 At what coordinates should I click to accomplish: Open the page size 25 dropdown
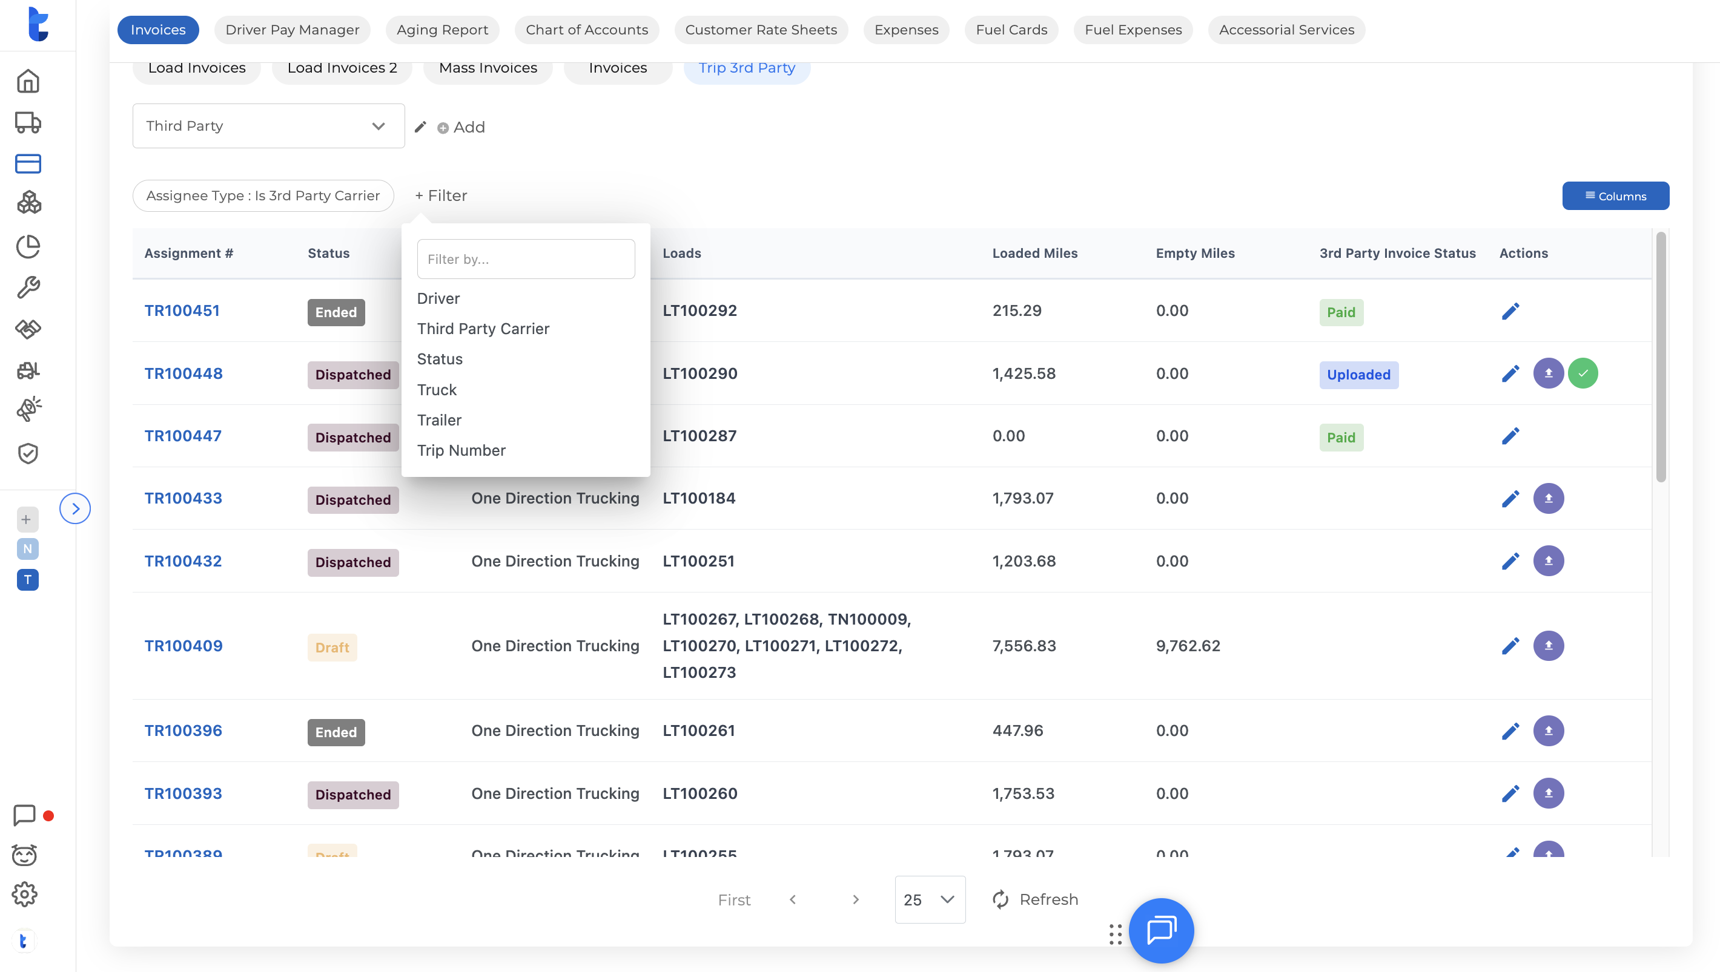pos(929,899)
